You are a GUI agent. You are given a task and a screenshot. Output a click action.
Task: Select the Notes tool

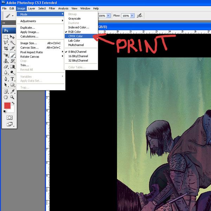[x=6, y=91]
